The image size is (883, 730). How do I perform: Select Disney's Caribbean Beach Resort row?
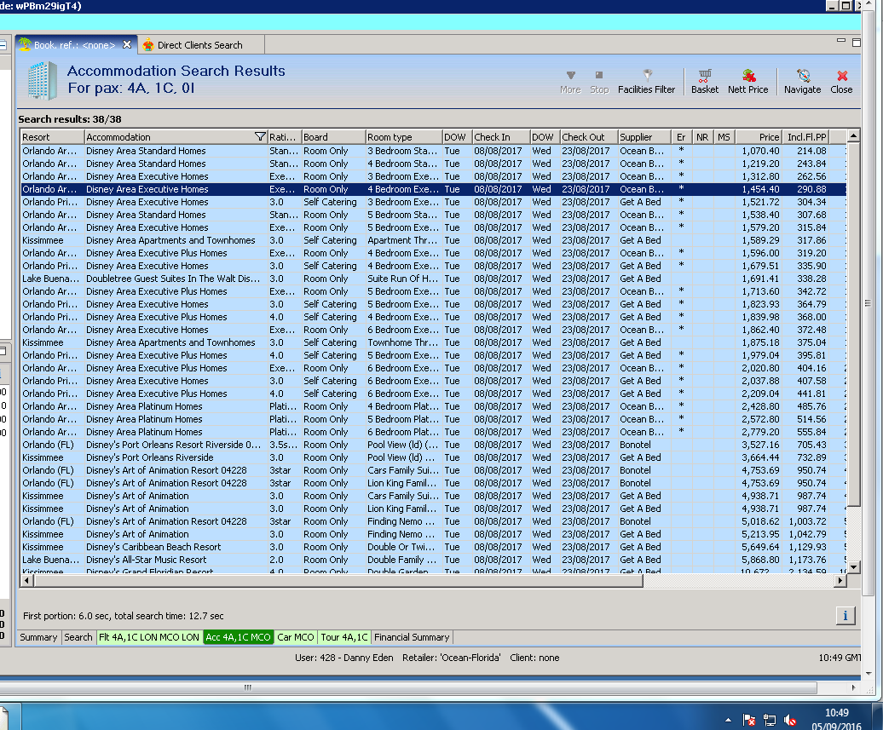[x=153, y=547]
